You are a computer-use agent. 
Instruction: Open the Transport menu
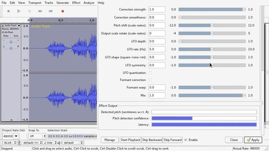[34, 3]
